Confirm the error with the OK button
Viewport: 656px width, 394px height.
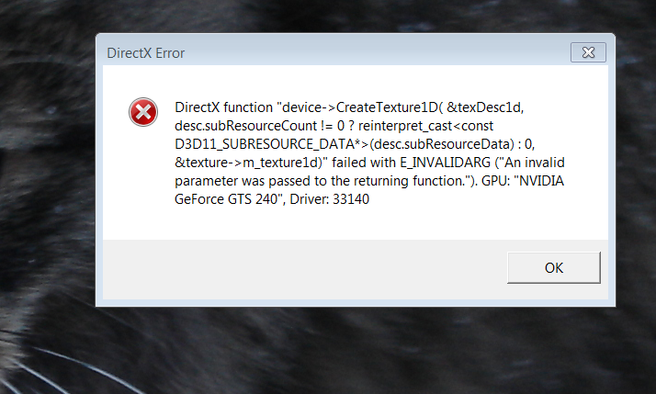point(553,267)
